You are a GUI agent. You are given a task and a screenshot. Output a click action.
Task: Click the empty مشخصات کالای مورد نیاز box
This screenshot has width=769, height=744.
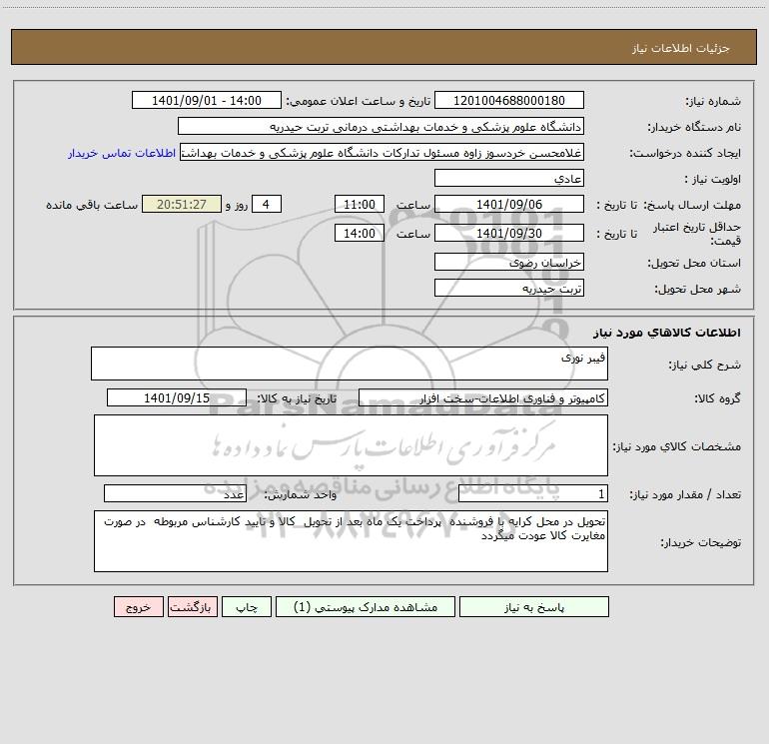(x=351, y=445)
